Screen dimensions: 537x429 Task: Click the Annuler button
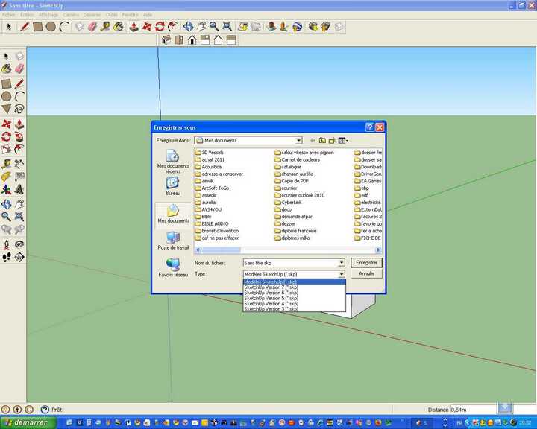366,273
